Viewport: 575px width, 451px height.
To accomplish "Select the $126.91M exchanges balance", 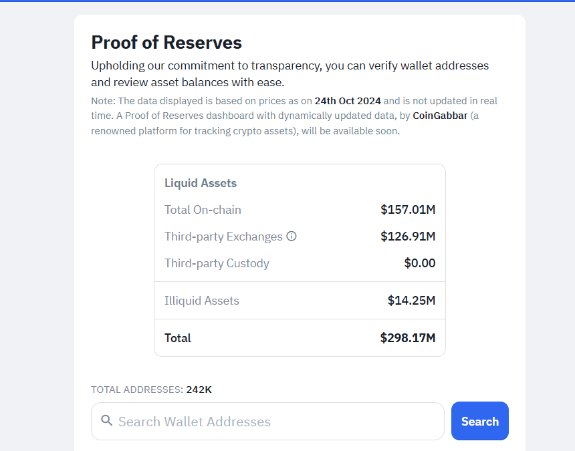I will (409, 236).
